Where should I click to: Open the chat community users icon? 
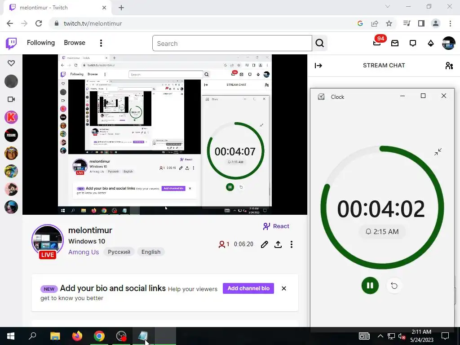(x=449, y=66)
